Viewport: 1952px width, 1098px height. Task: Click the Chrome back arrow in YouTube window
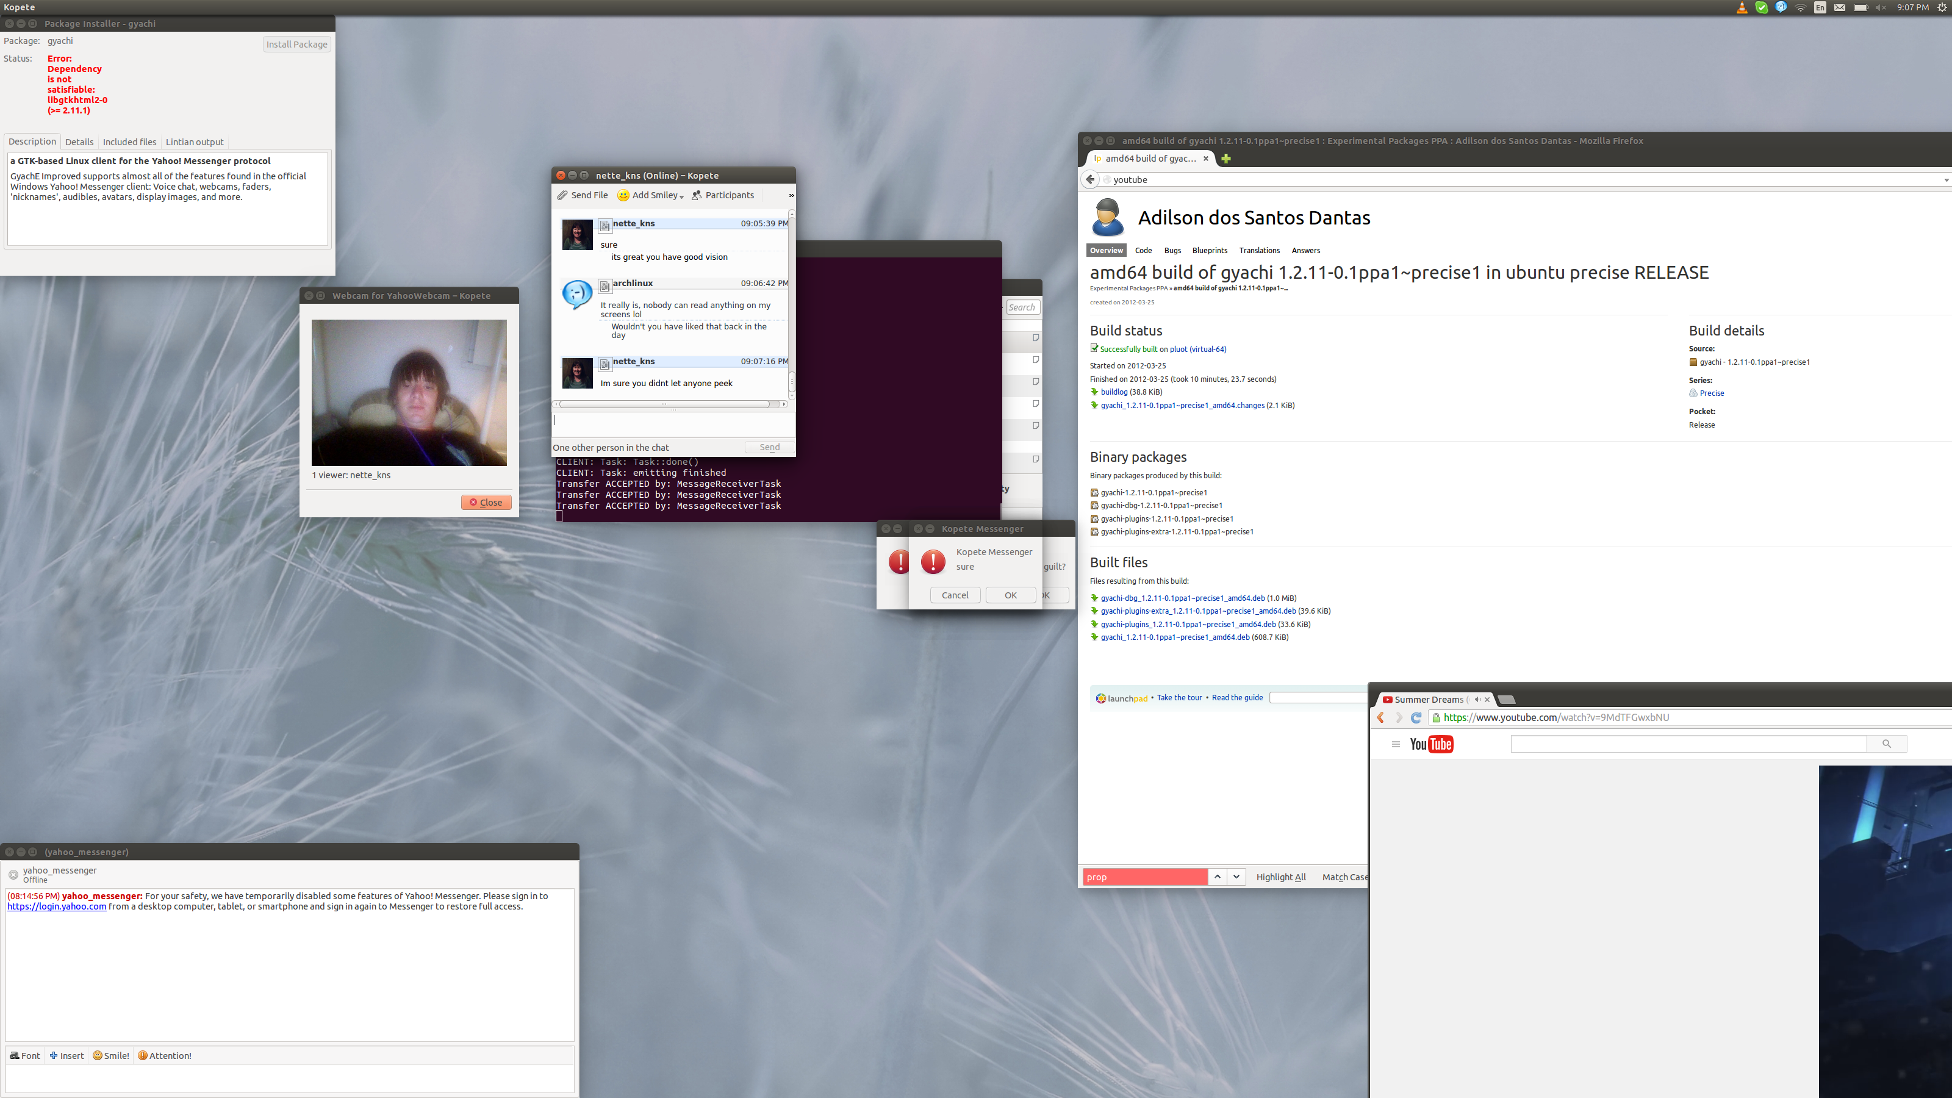point(1380,717)
